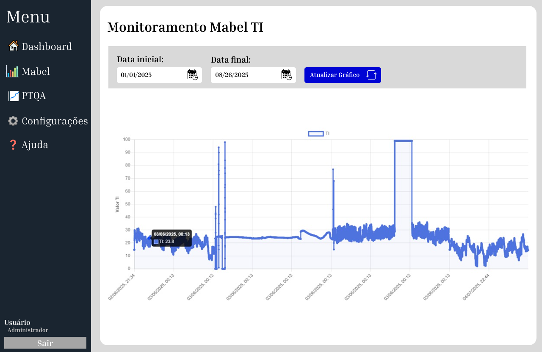Screen dimensions: 542x352
Task: Click the house icon beside Dashboard
Action: click(x=13, y=46)
